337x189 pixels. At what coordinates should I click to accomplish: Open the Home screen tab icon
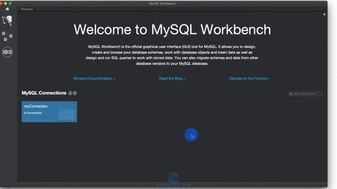click(7, 9)
